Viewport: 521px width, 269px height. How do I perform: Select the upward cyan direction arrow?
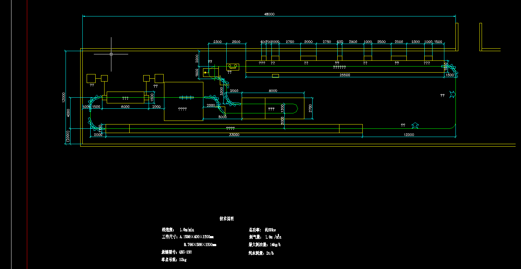[x=415, y=125]
